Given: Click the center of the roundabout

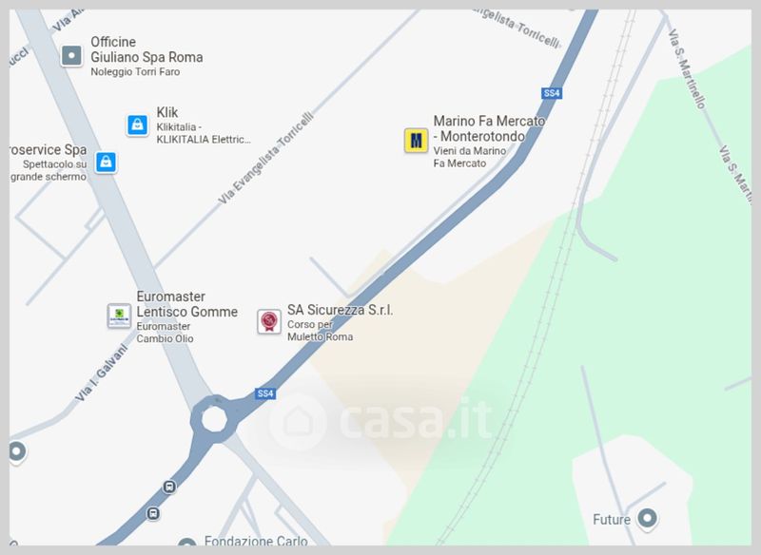Looking at the screenshot, I should click(214, 419).
